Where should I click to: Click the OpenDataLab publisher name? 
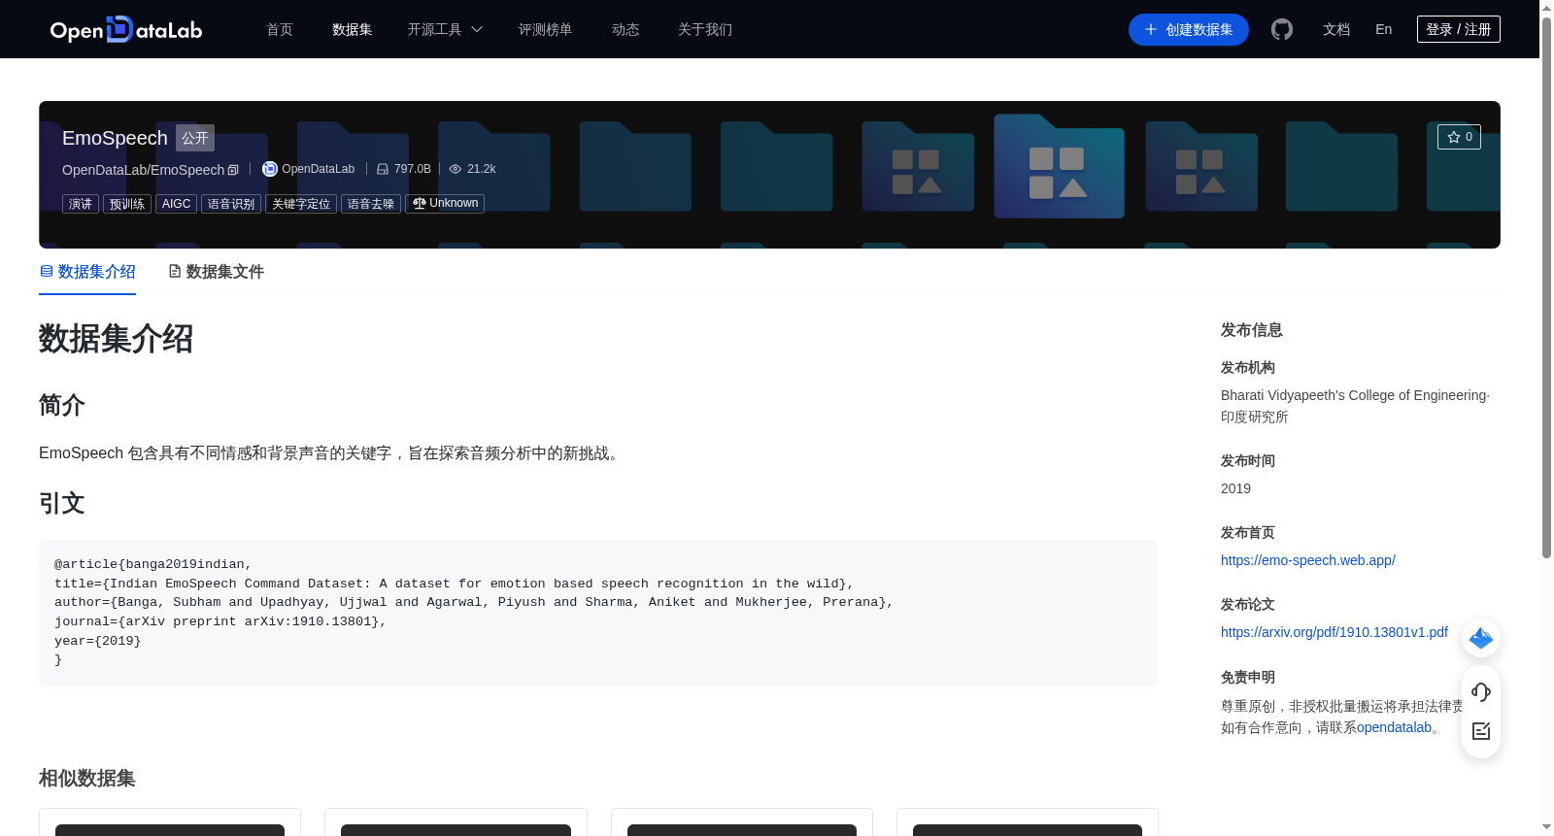click(319, 169)
